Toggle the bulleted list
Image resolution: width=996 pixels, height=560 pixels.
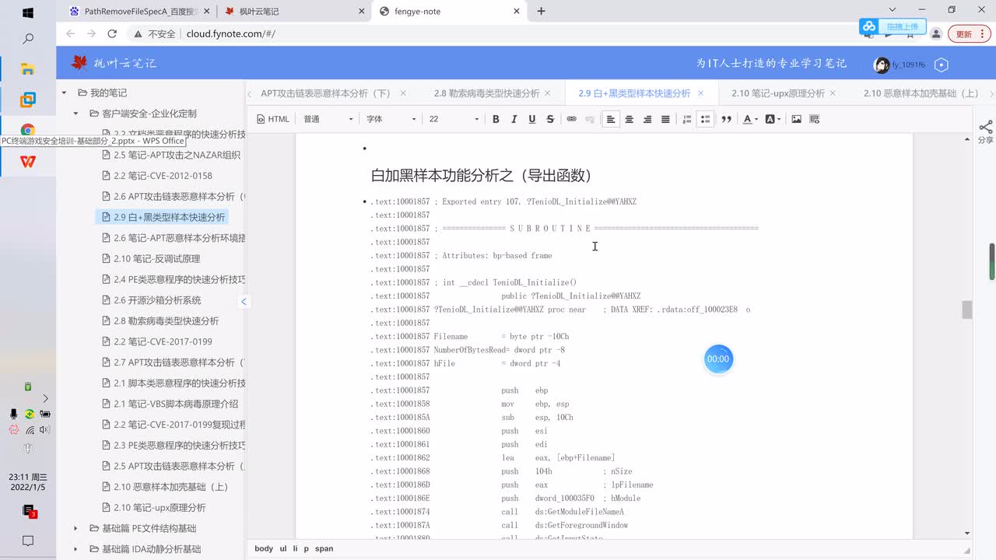(705, 119)
